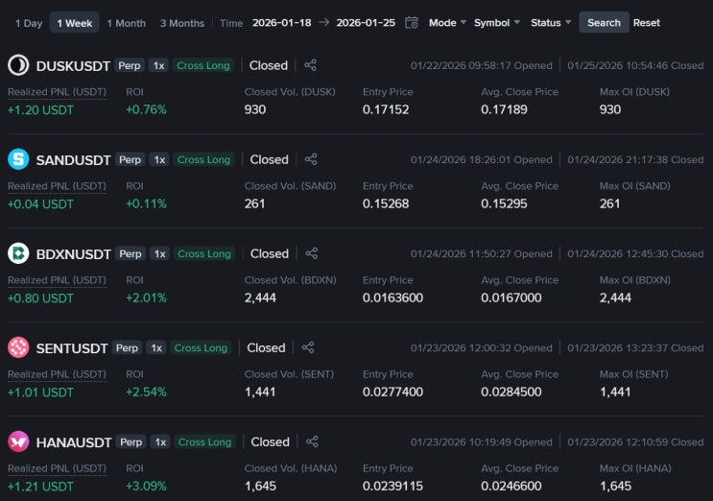Click entry price 0.0239115
Viewport: 713px width, 501px height.
(392, 486)
